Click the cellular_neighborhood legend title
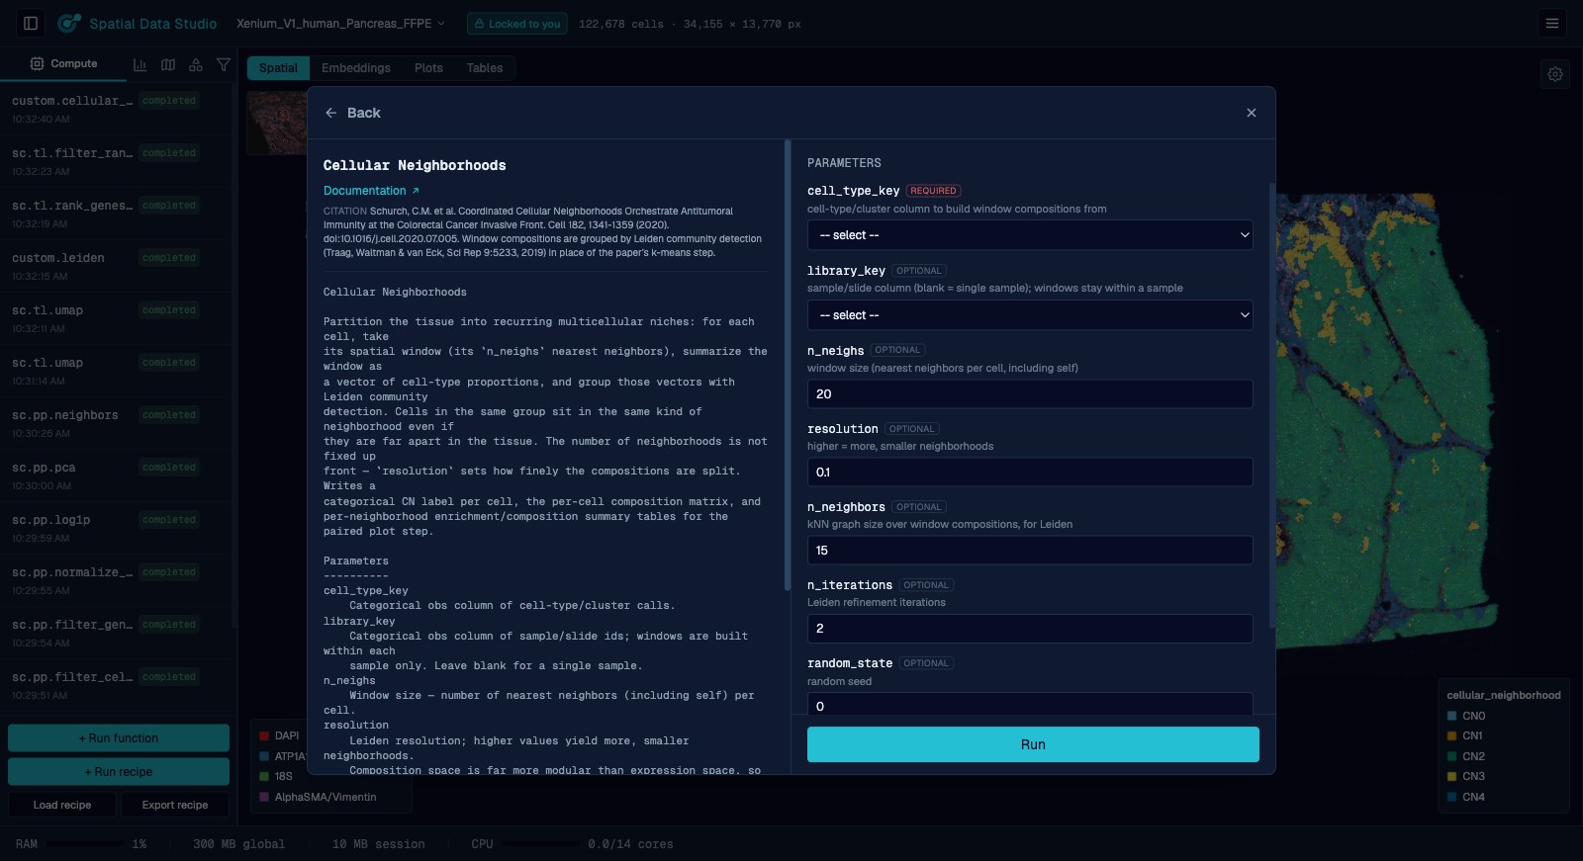Screen dimensions: 1583x861 point(1504,695)
